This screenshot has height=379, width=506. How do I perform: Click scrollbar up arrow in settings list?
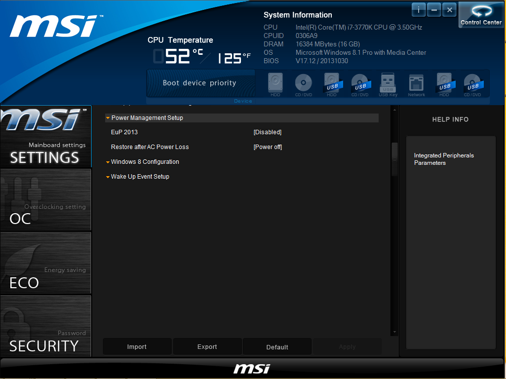[394, 110]
